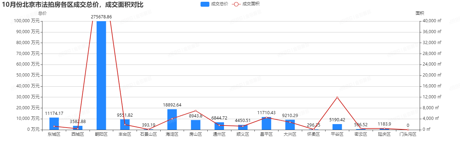Select the 丰台区 red line marker
Viewport: 460px width, 141px height.
pos(125,124)
